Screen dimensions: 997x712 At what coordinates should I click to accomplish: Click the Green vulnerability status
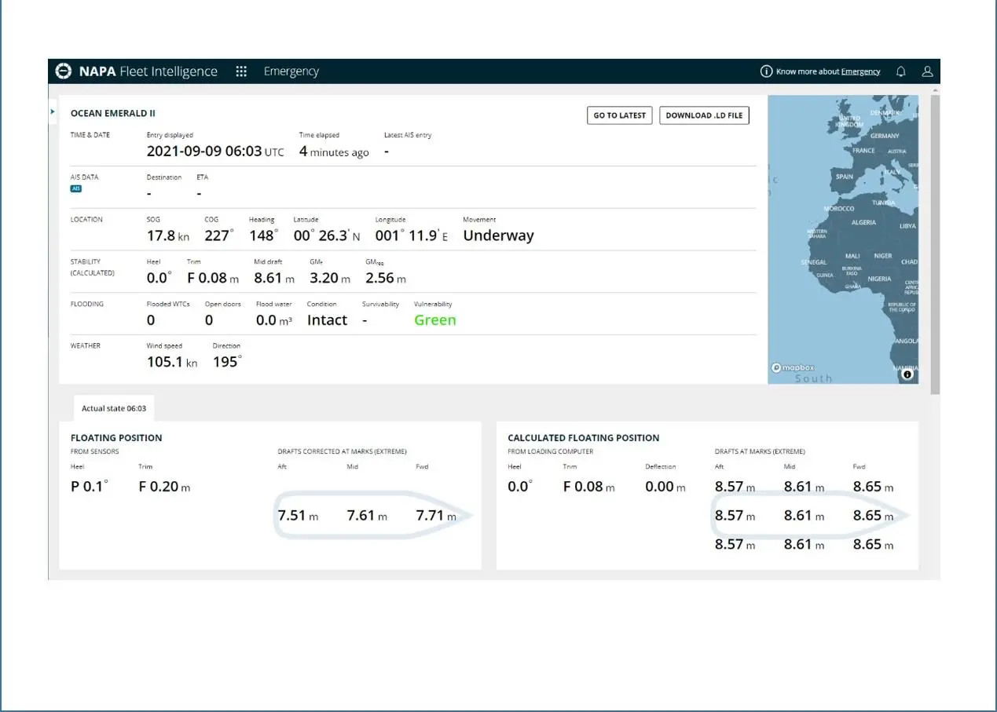point(434,319)
